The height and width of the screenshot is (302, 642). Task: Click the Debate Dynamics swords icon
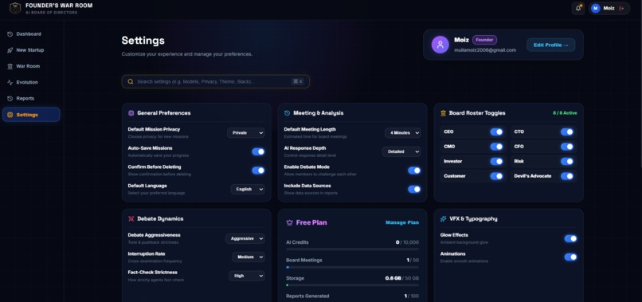131,219
